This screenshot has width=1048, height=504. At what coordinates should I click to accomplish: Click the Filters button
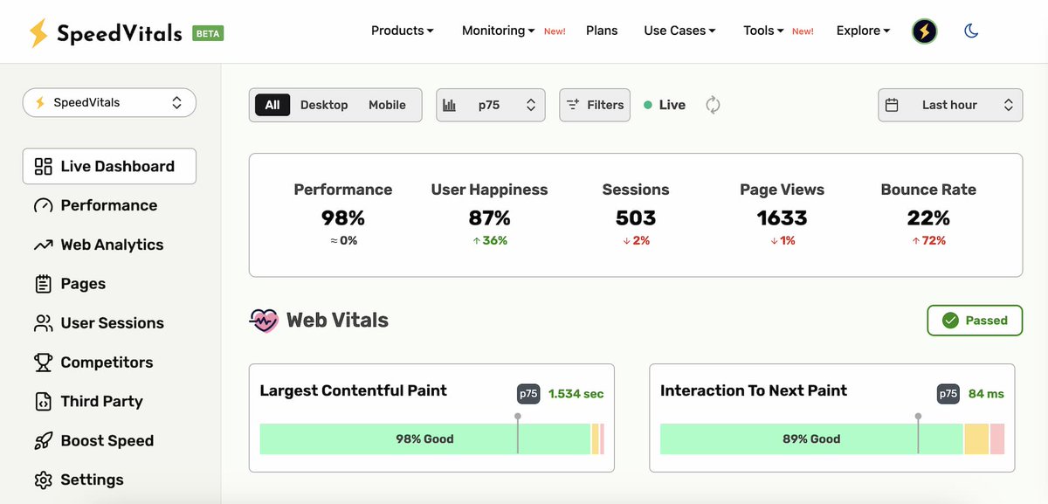(x=595, y=104)
